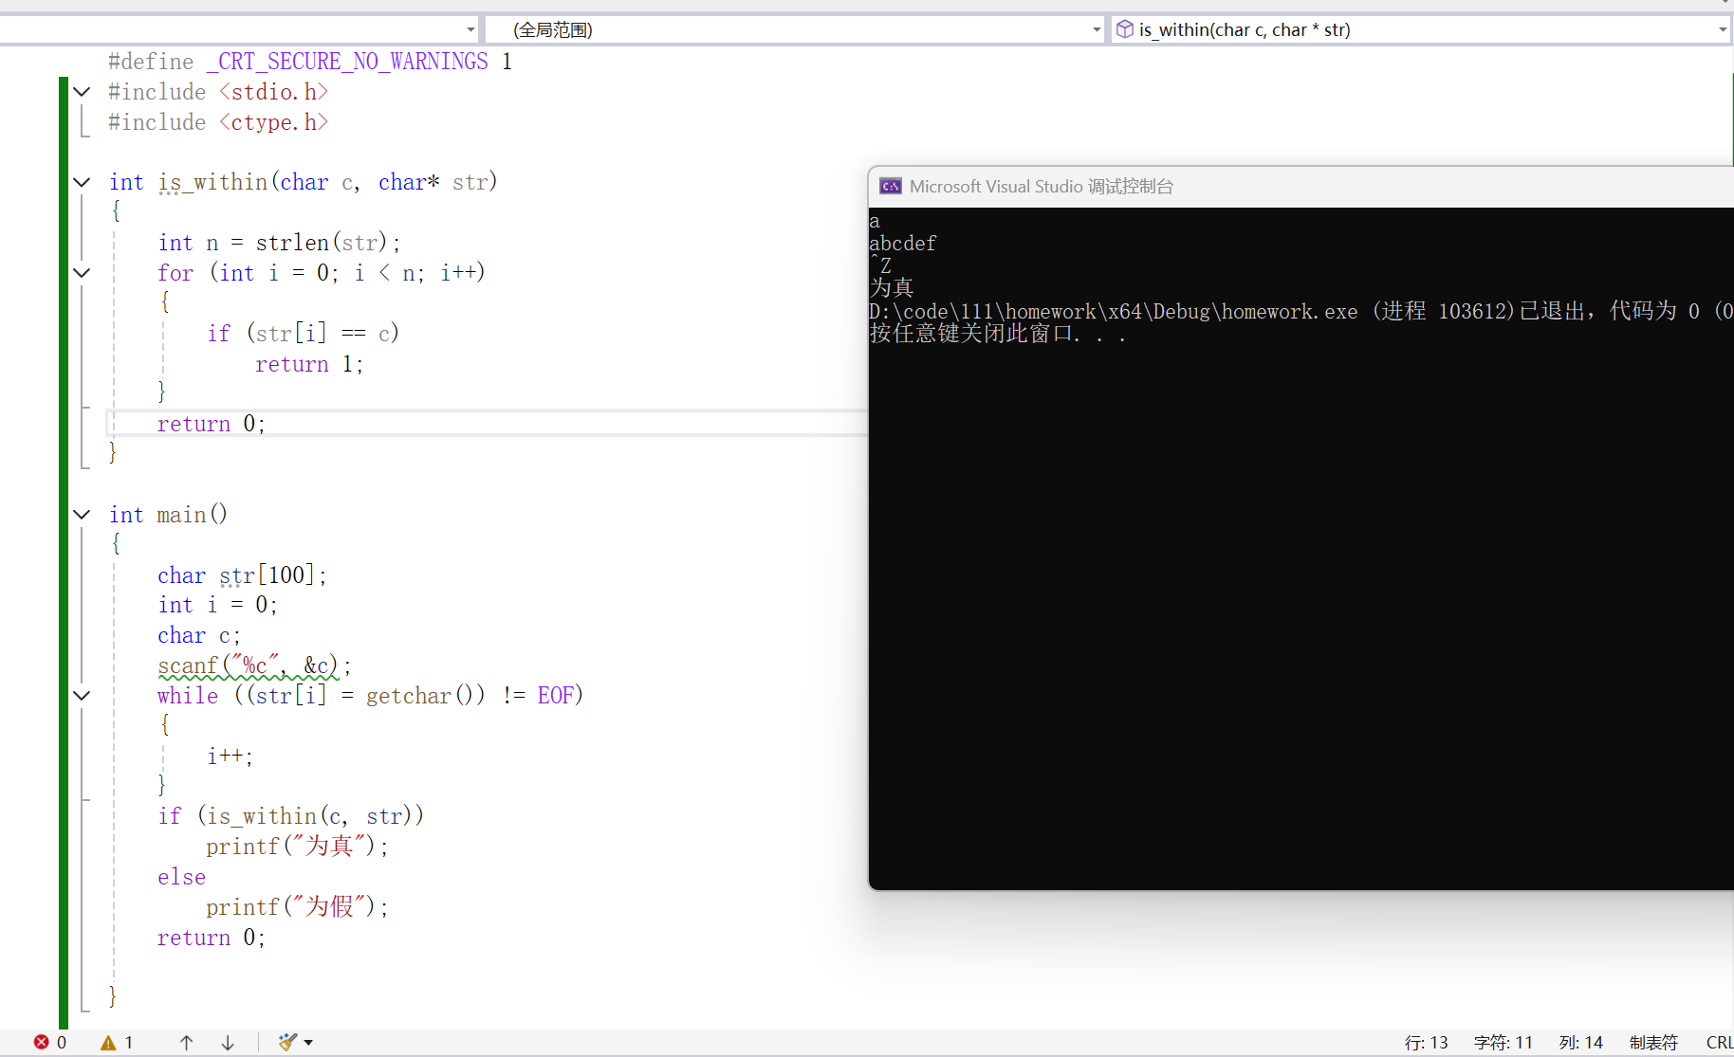Click the 行: 13 line indicator

coord(1426,1042)
